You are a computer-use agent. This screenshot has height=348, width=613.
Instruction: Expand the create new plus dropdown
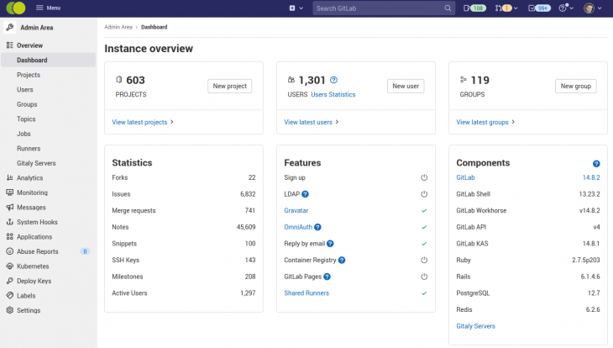point(295,8)
